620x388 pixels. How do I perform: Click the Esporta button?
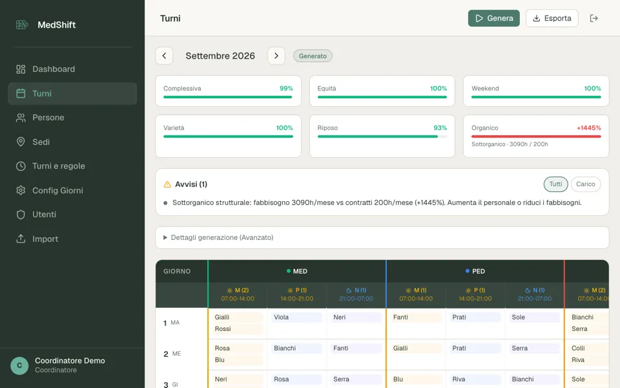click(552, 18)
